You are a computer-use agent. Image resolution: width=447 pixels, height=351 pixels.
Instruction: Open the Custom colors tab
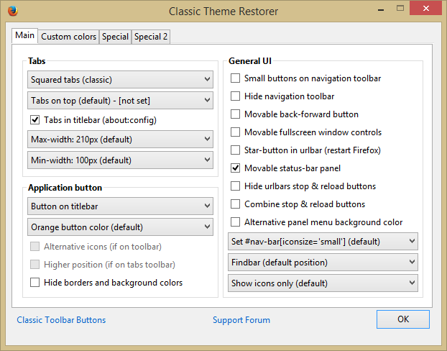click(x=69, y=37)
